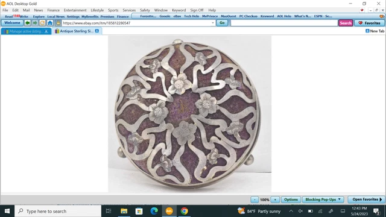Click the pink Search button
The width and height of the screenshot is (386, 217).
point(346,23)
